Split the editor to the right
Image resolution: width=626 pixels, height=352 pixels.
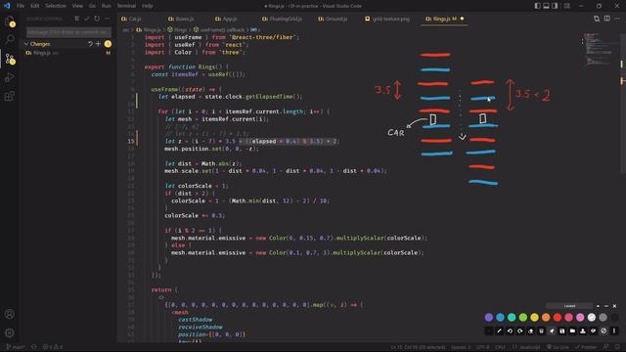click(606, 19)
